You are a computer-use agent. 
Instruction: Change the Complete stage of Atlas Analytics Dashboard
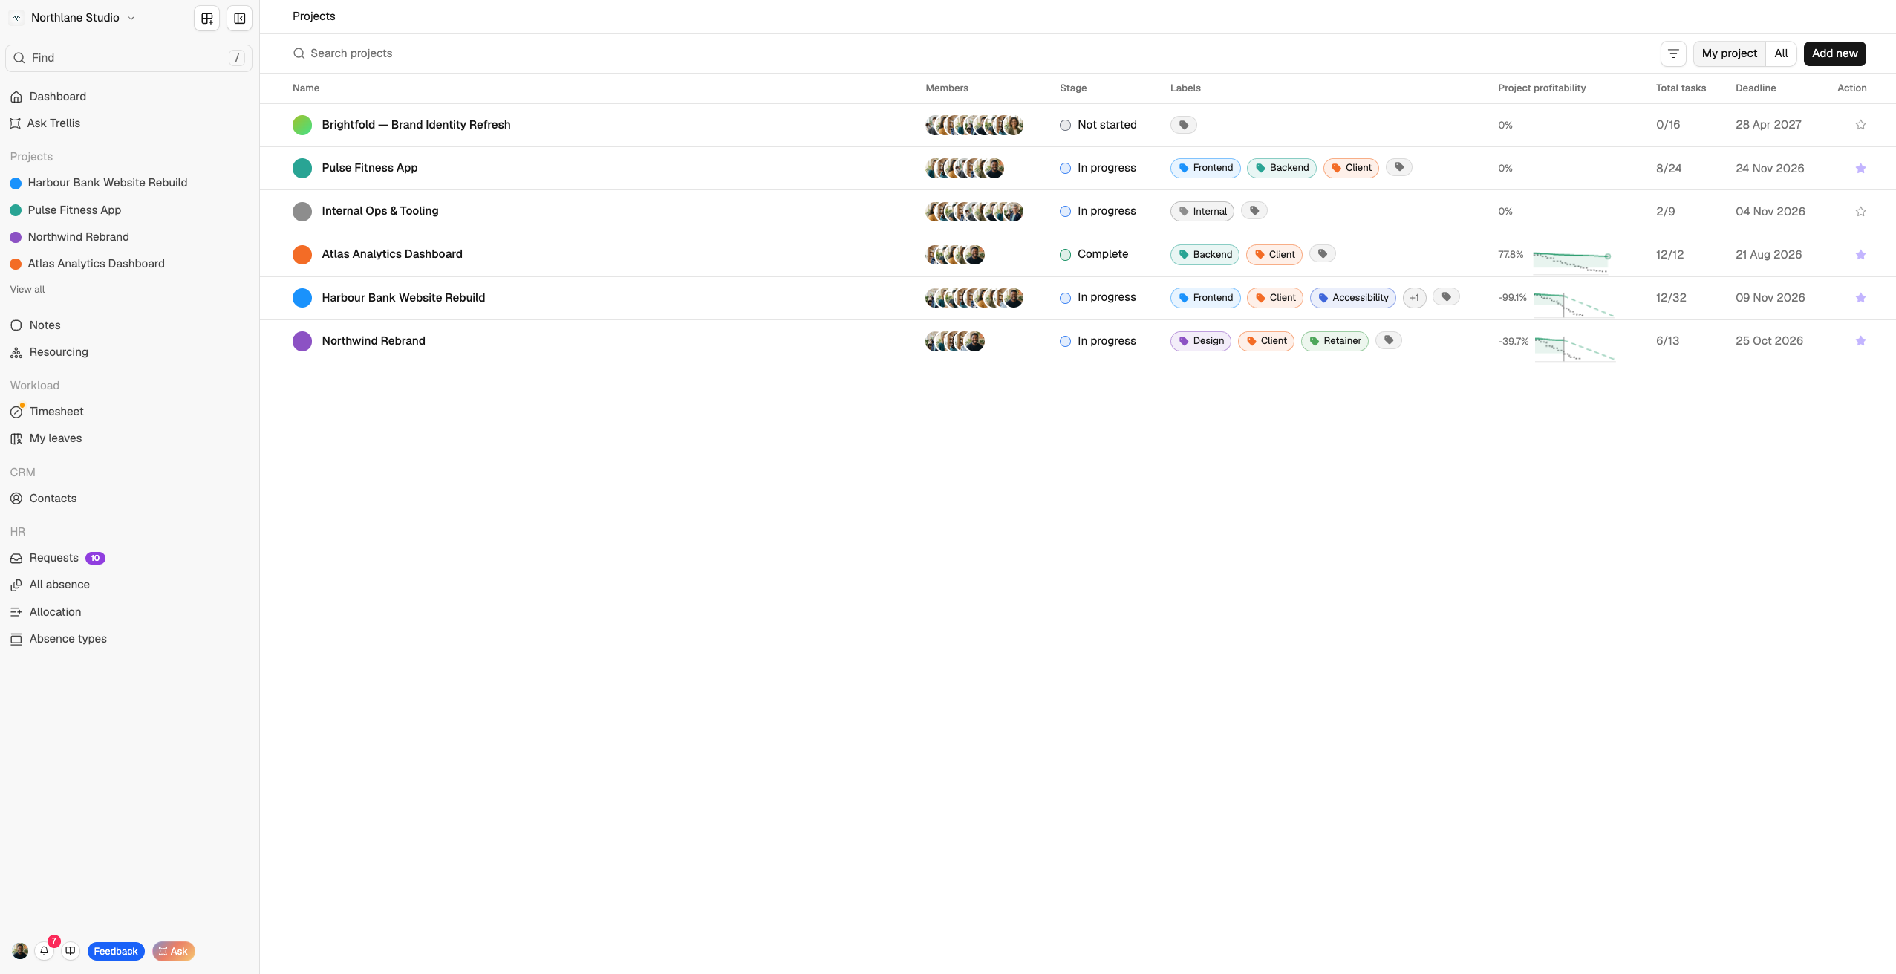[x=1094, y=254]
